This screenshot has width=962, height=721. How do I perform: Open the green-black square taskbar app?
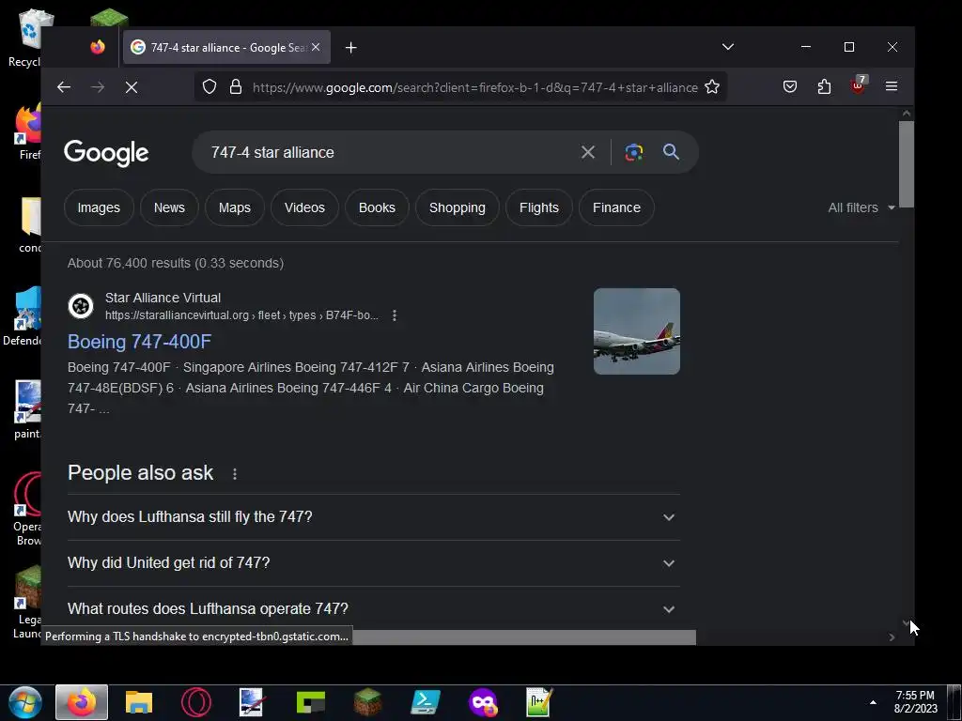click(x=310, y=702)
